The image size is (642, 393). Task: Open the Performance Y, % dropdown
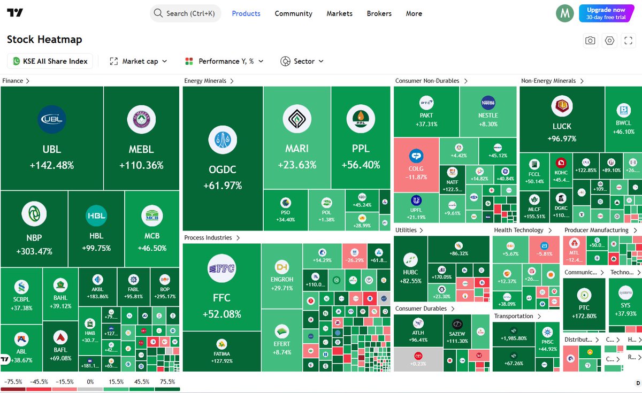pyautogui.click(x=224, y=61)
